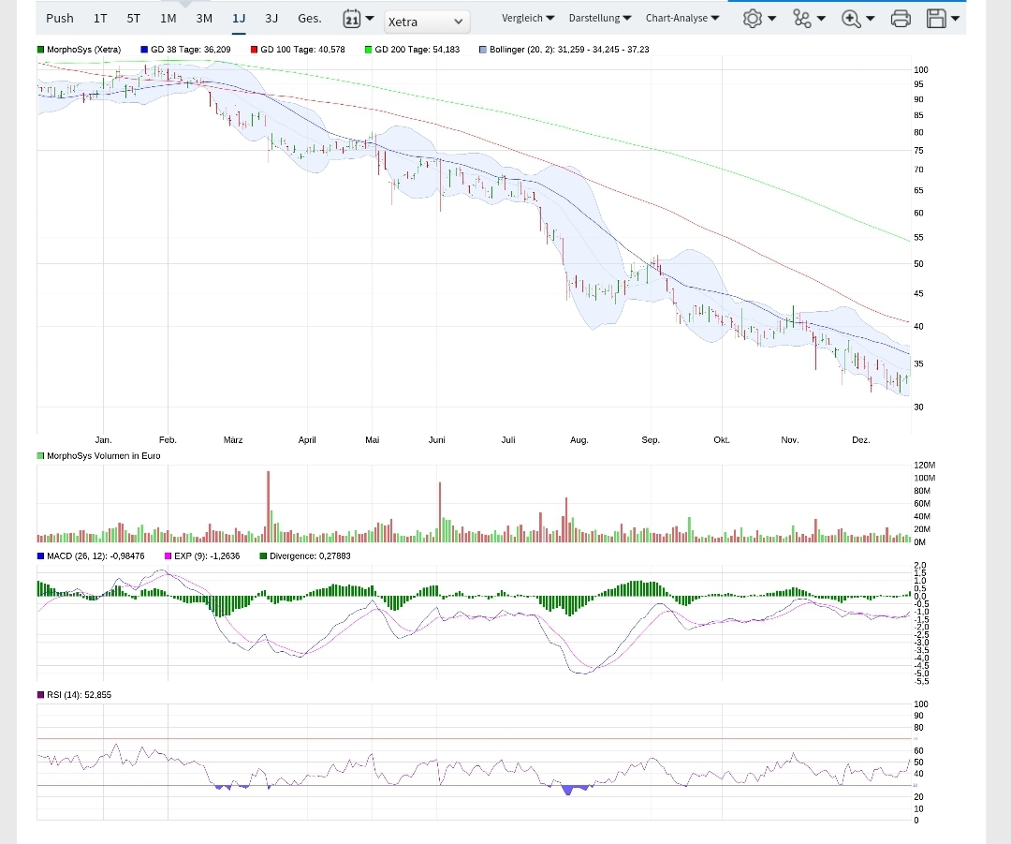Click the save diskette icon
This screenshot has width=1011, height=844.
(x=936, y=18)
